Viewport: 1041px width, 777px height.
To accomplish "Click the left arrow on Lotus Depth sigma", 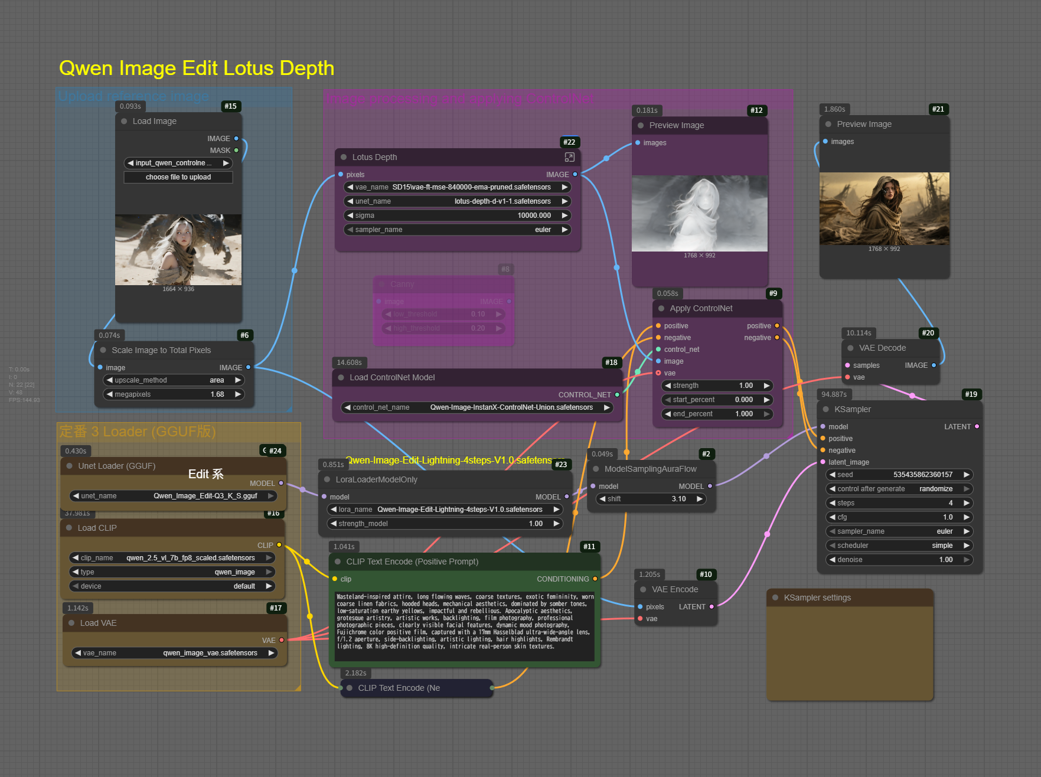I will pyautogui.click(x=350, y=216).
